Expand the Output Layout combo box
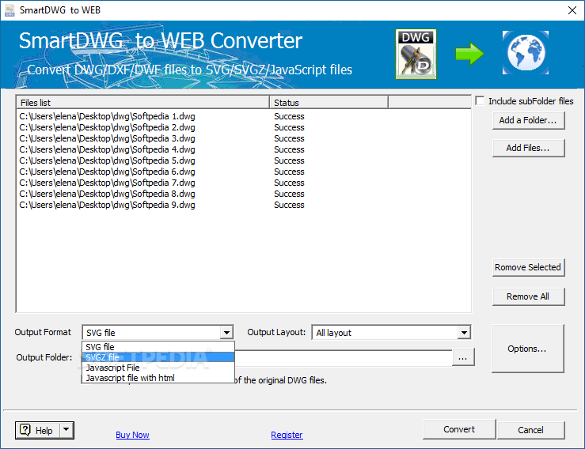This screenshot has width=585, height=449. (x=464, y=332)
